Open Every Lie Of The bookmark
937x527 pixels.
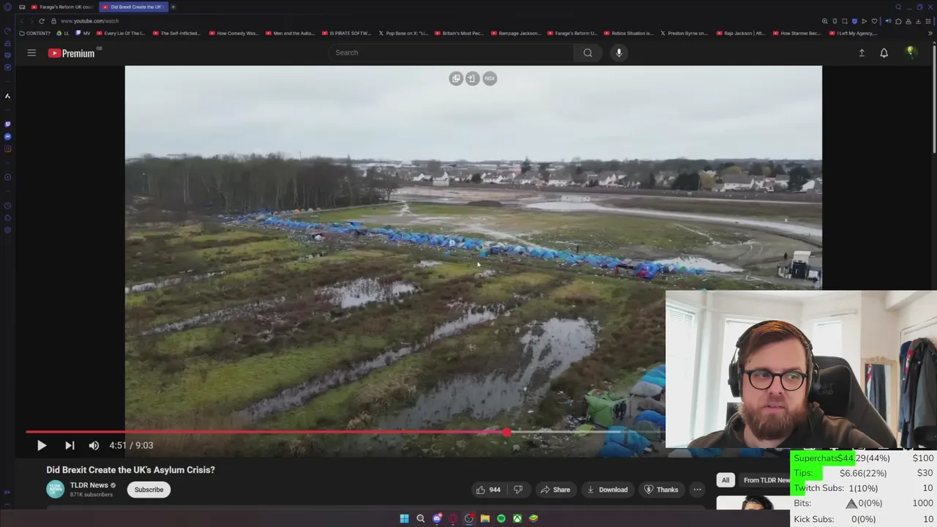click(121, 33)
